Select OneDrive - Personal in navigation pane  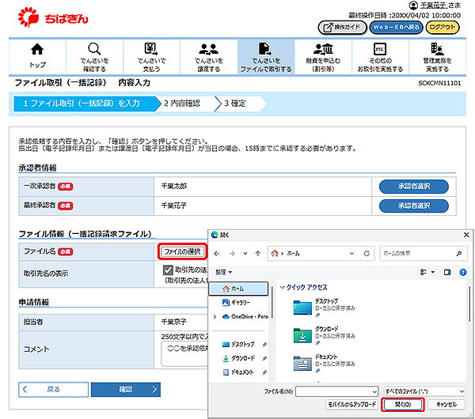[245, 317]
